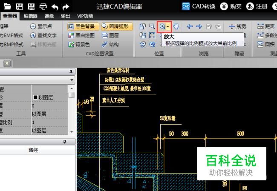Open the 高级 ribbon tab
The width and height of the screenshot is (277, 191).
click(49, 16)
